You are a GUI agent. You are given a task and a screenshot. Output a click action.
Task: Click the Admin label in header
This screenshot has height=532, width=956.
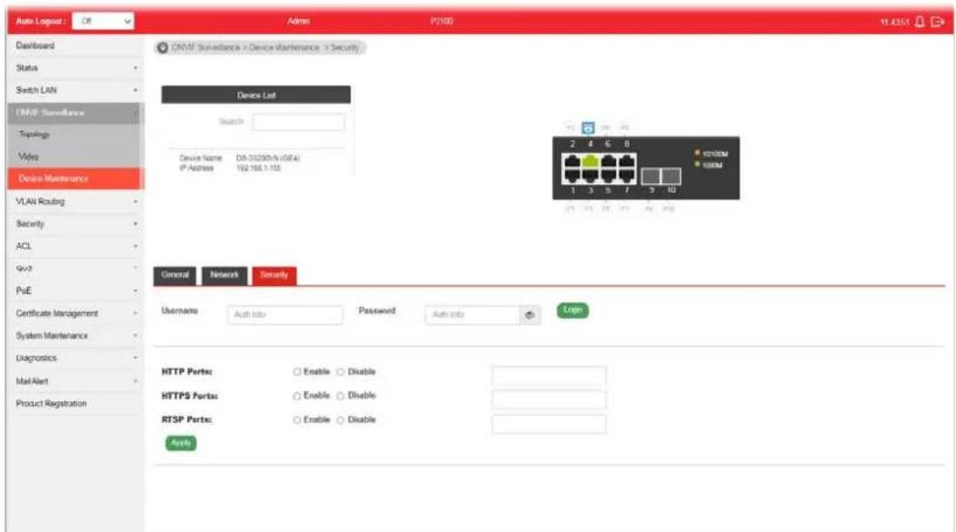click(x=298, y=21)
